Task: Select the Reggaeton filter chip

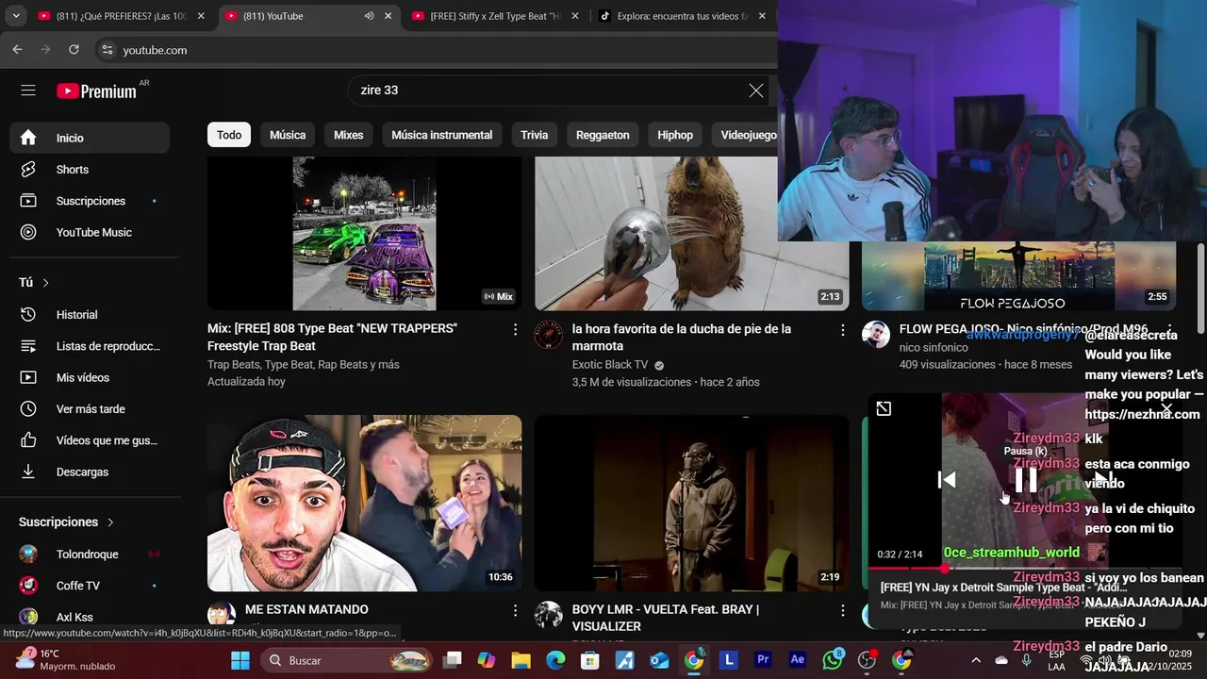Action: tap(603, 135)
